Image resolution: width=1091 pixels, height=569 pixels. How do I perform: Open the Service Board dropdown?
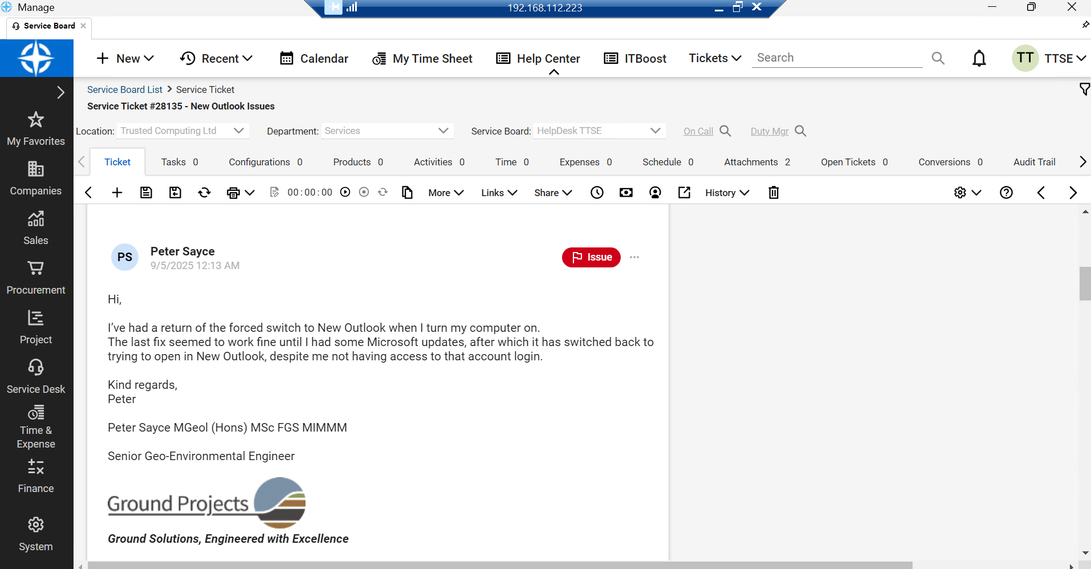point(599,131)
